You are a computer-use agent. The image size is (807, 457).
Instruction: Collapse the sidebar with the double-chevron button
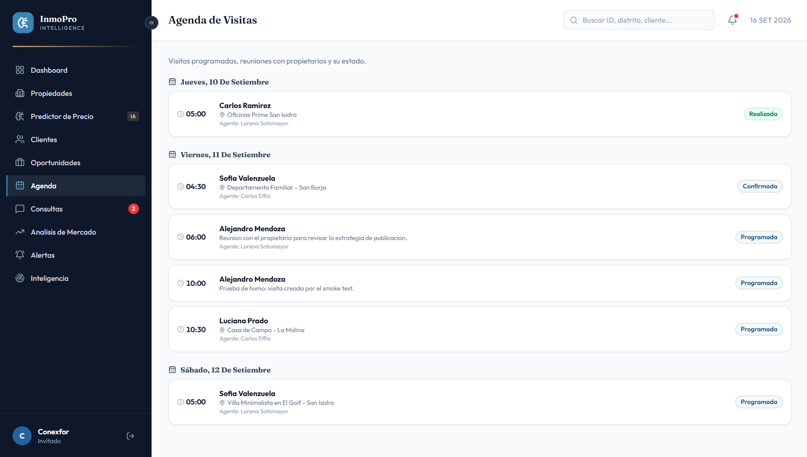coord(152,23)
